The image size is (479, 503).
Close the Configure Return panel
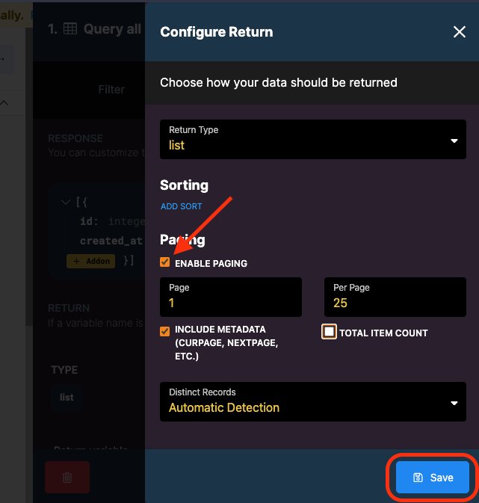click(459, 31)
